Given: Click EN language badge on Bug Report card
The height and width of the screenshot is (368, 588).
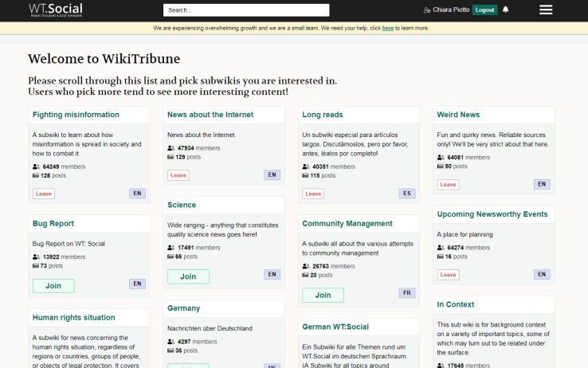Looking at the screenshot, I should [137, 284].
